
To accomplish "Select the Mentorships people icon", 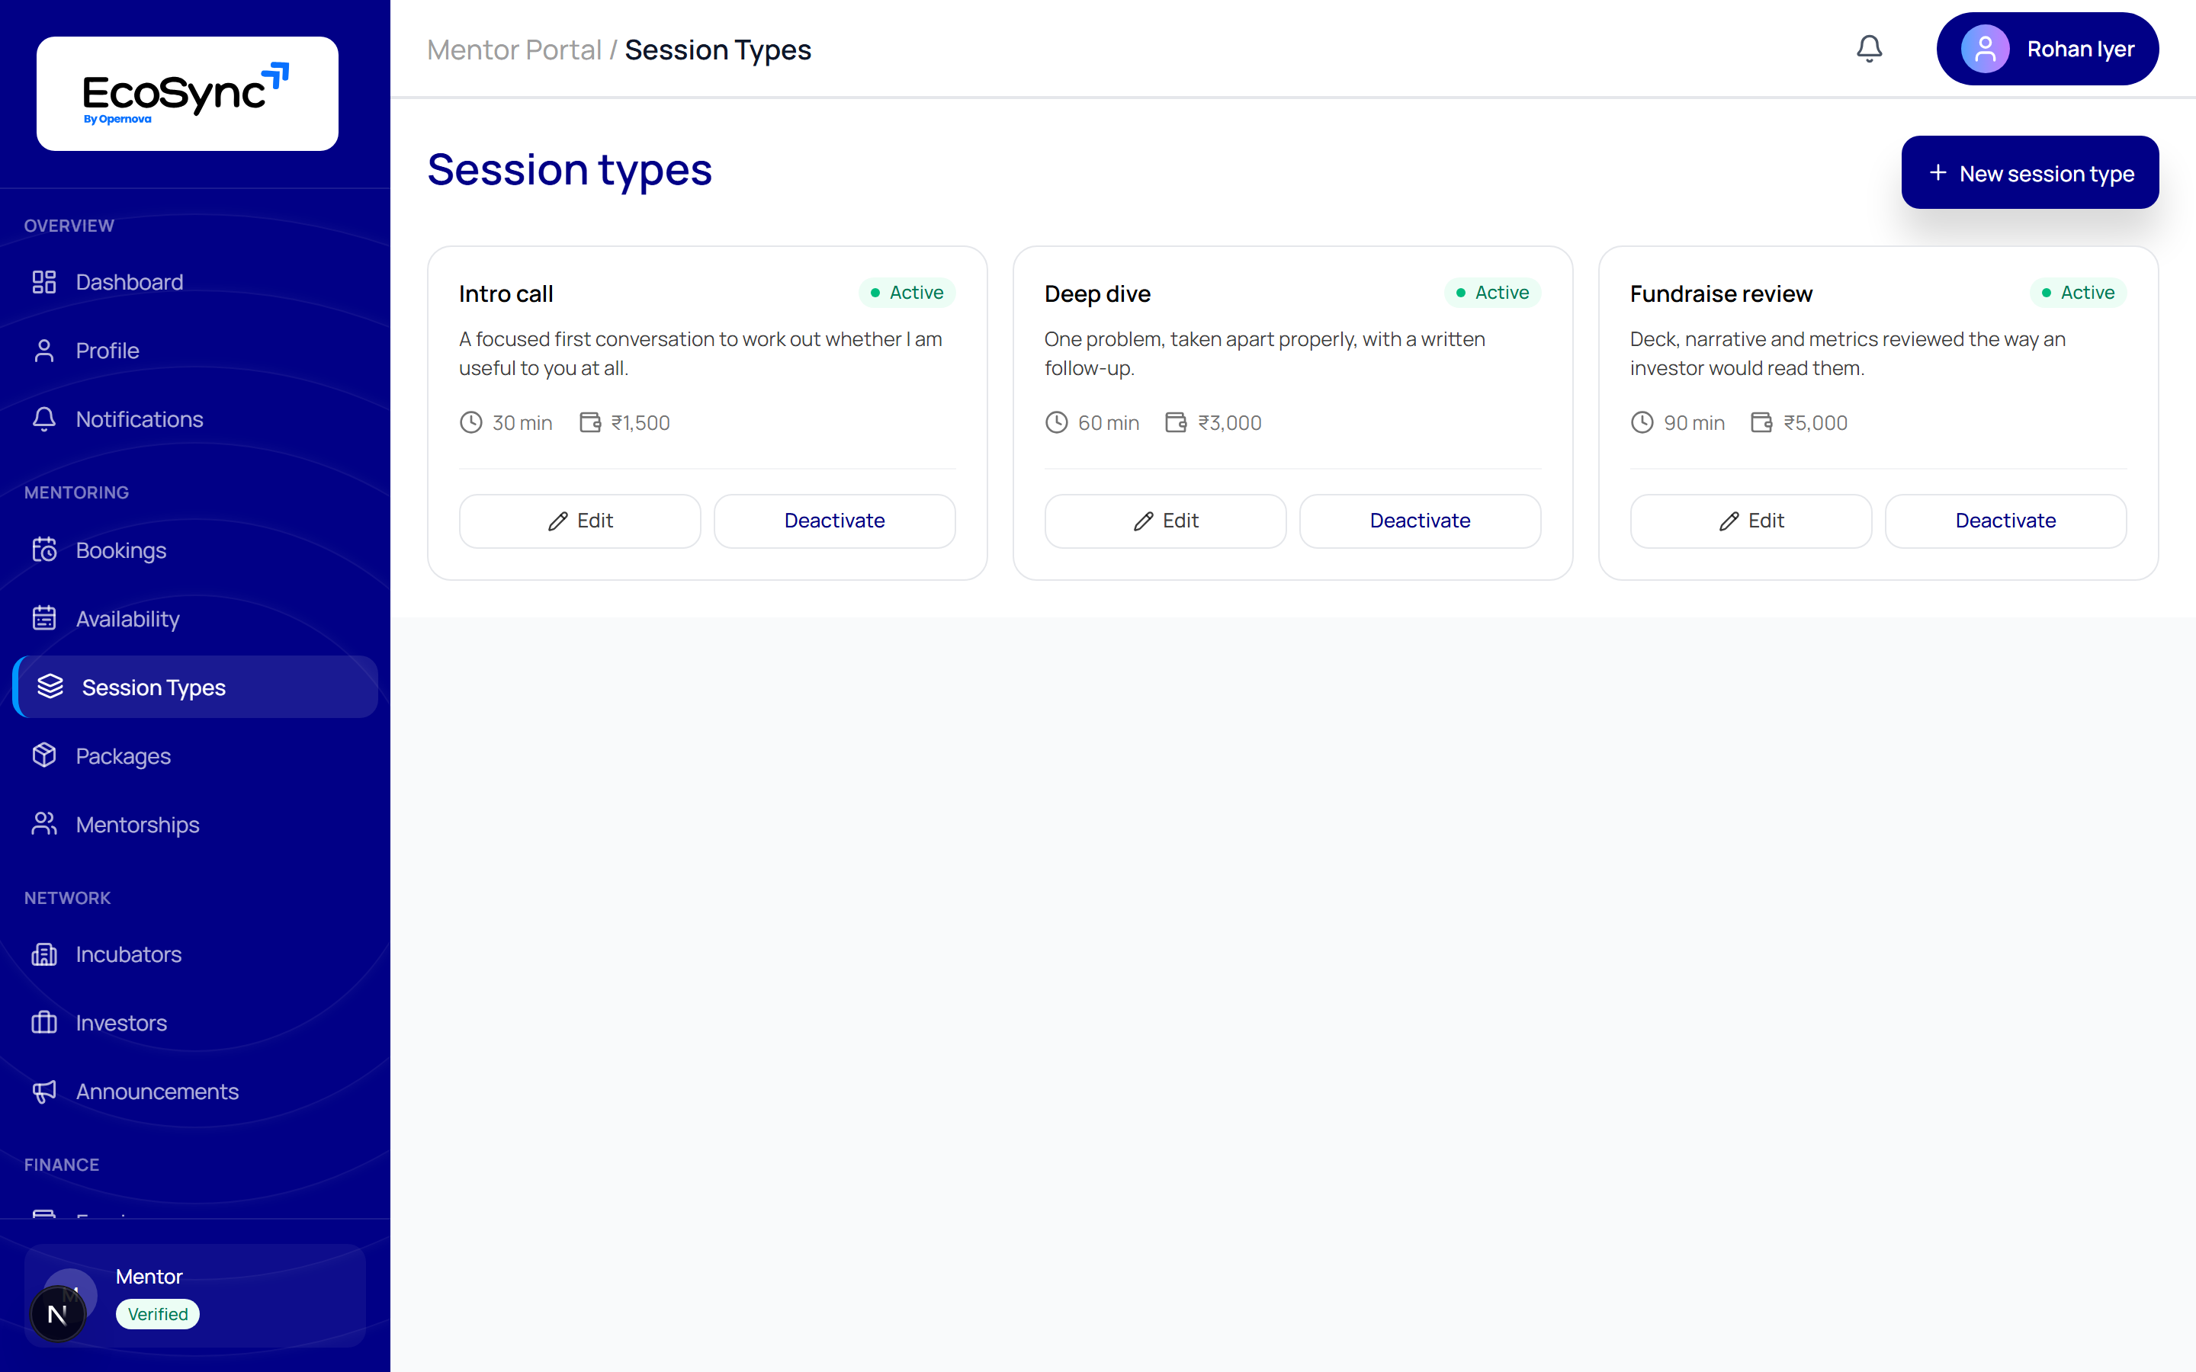I will pyautogui.click(x=43, y=824).
